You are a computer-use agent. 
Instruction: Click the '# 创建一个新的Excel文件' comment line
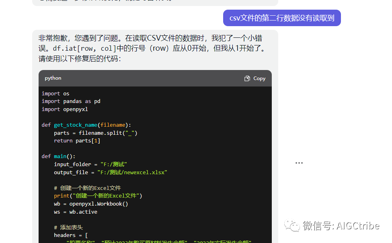coord(87,188)
